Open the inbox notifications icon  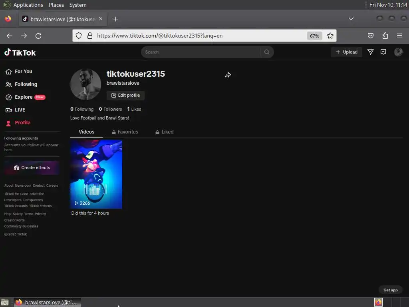tap(383, 52)
